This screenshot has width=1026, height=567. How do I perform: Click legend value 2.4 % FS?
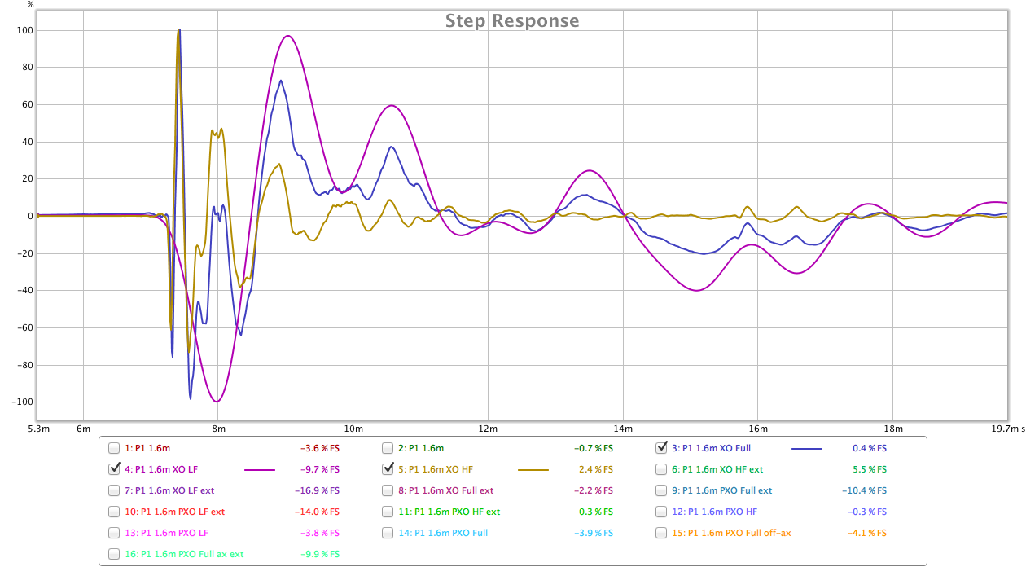[x=596, y=469]
